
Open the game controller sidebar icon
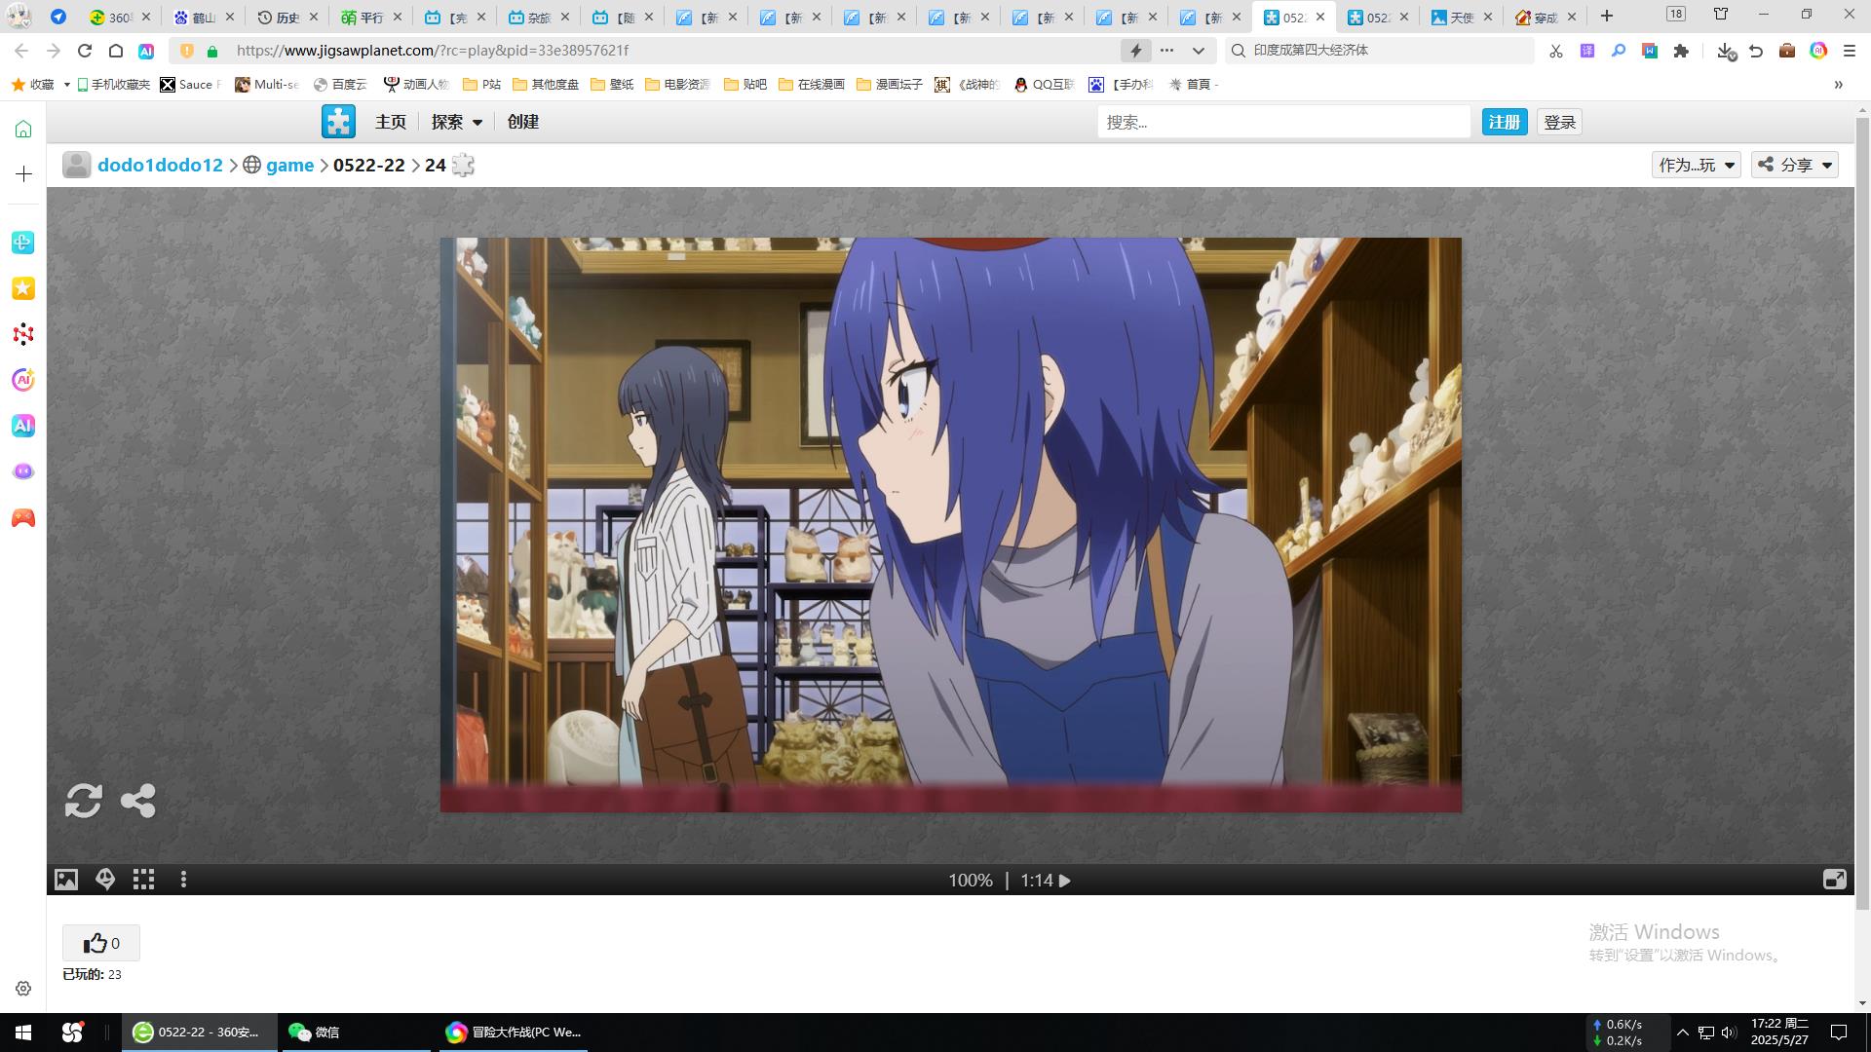coord(23,518)
